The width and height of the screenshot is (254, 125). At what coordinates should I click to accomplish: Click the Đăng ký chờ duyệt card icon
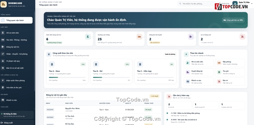[x=191, y=37]
